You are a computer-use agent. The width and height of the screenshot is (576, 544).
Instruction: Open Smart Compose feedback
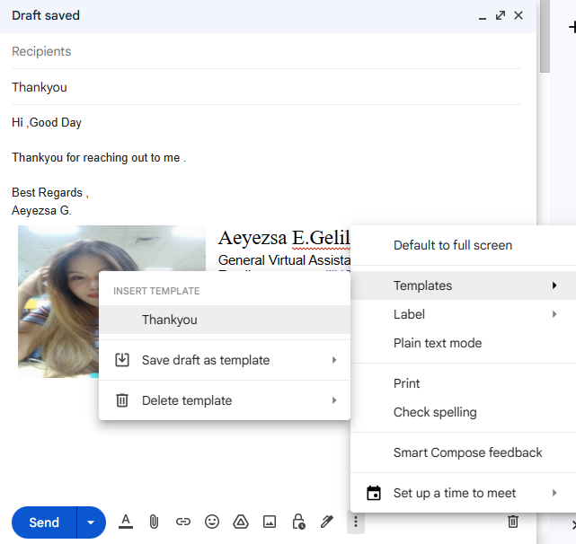click(x=463, y=452)
